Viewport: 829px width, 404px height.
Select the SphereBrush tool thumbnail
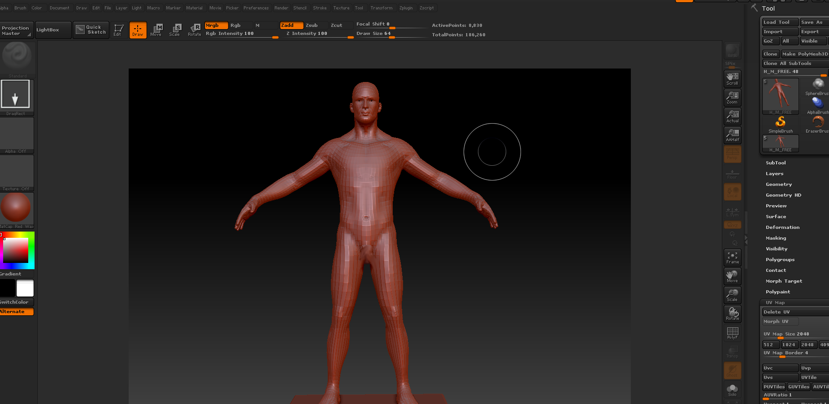[x=817, y=87]
